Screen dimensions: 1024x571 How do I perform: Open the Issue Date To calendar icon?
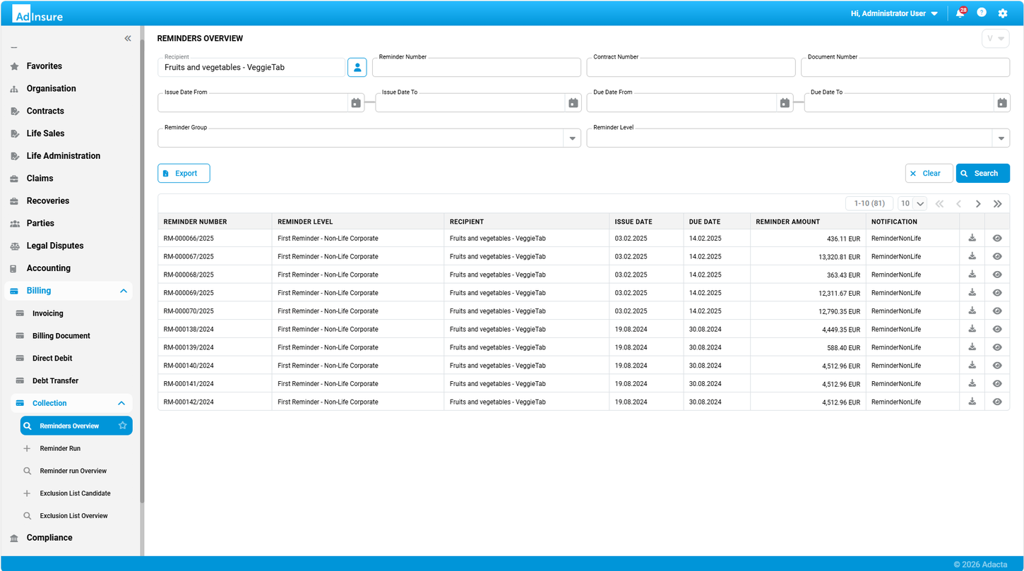[573, 103]
